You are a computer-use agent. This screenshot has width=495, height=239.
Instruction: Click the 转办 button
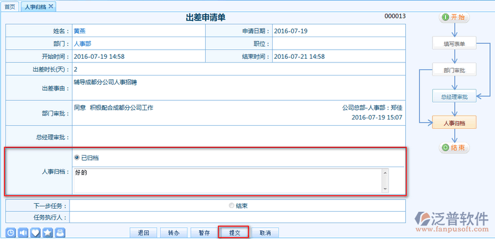coord(174,233)
